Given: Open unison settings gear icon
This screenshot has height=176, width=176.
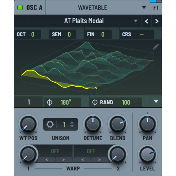Looking at the screenshot, I should click(x=50, y=124).
